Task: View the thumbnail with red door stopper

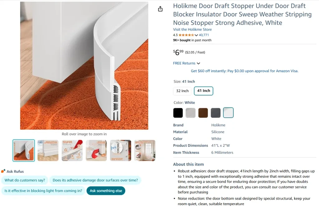Action: click(96, 150)
